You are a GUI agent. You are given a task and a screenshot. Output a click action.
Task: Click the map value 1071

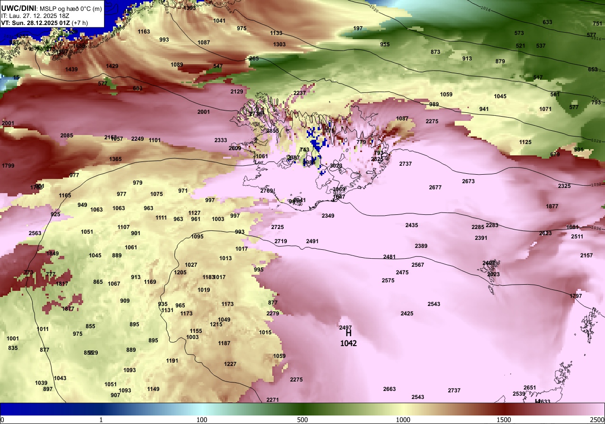[x=545, y=109]
